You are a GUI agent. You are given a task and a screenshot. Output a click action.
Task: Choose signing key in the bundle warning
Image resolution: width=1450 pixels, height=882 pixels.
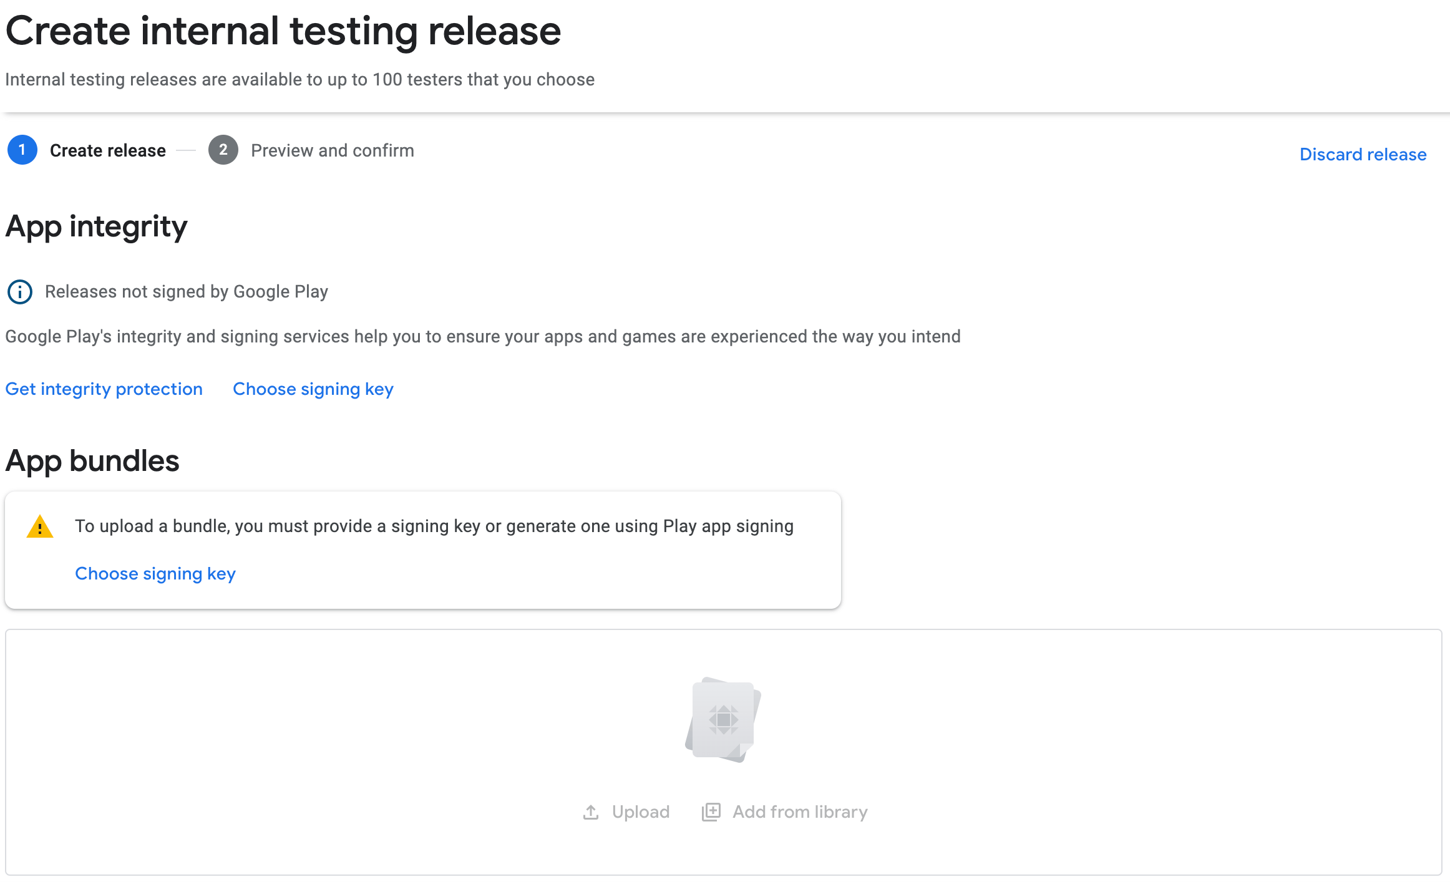point(155,574)
